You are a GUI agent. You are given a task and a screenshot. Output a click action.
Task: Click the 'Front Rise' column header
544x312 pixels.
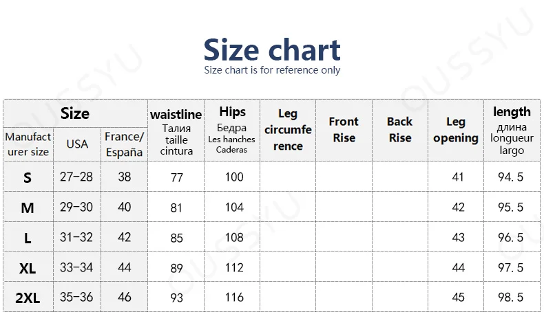pos(344,130)
